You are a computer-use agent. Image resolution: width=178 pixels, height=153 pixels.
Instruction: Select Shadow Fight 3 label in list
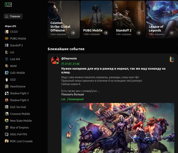(x=19, y=93)
